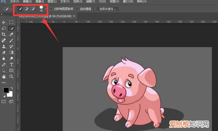Select the Lasso tool
This screenshot has height=131, width=218.
(x=4, y=28)
